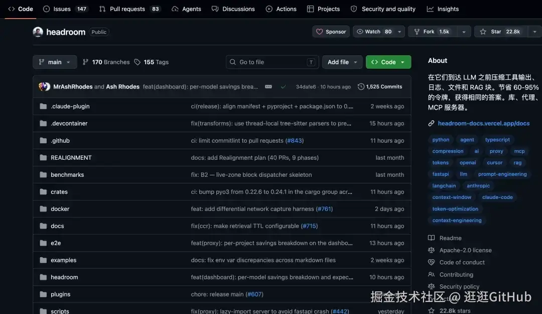Open the green Code dropdown button
The image size is (542, 314).
(388, 62)
